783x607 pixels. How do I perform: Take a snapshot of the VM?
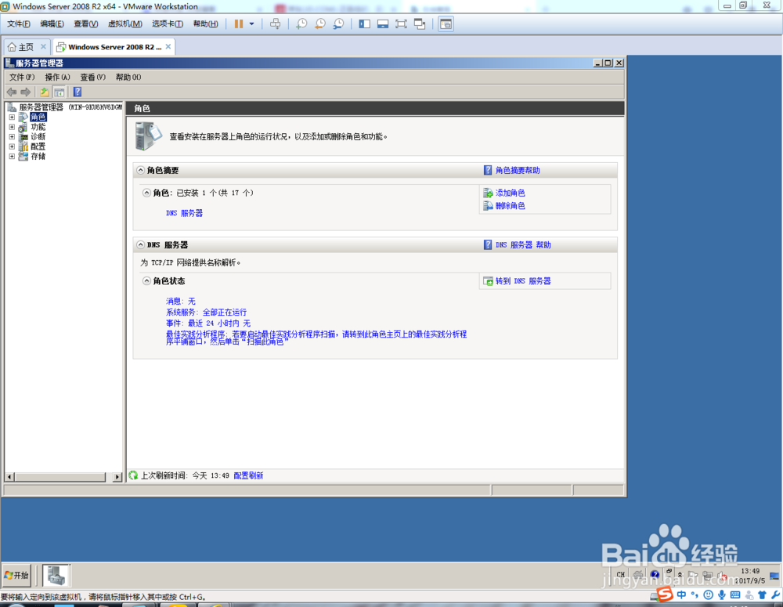301,24
